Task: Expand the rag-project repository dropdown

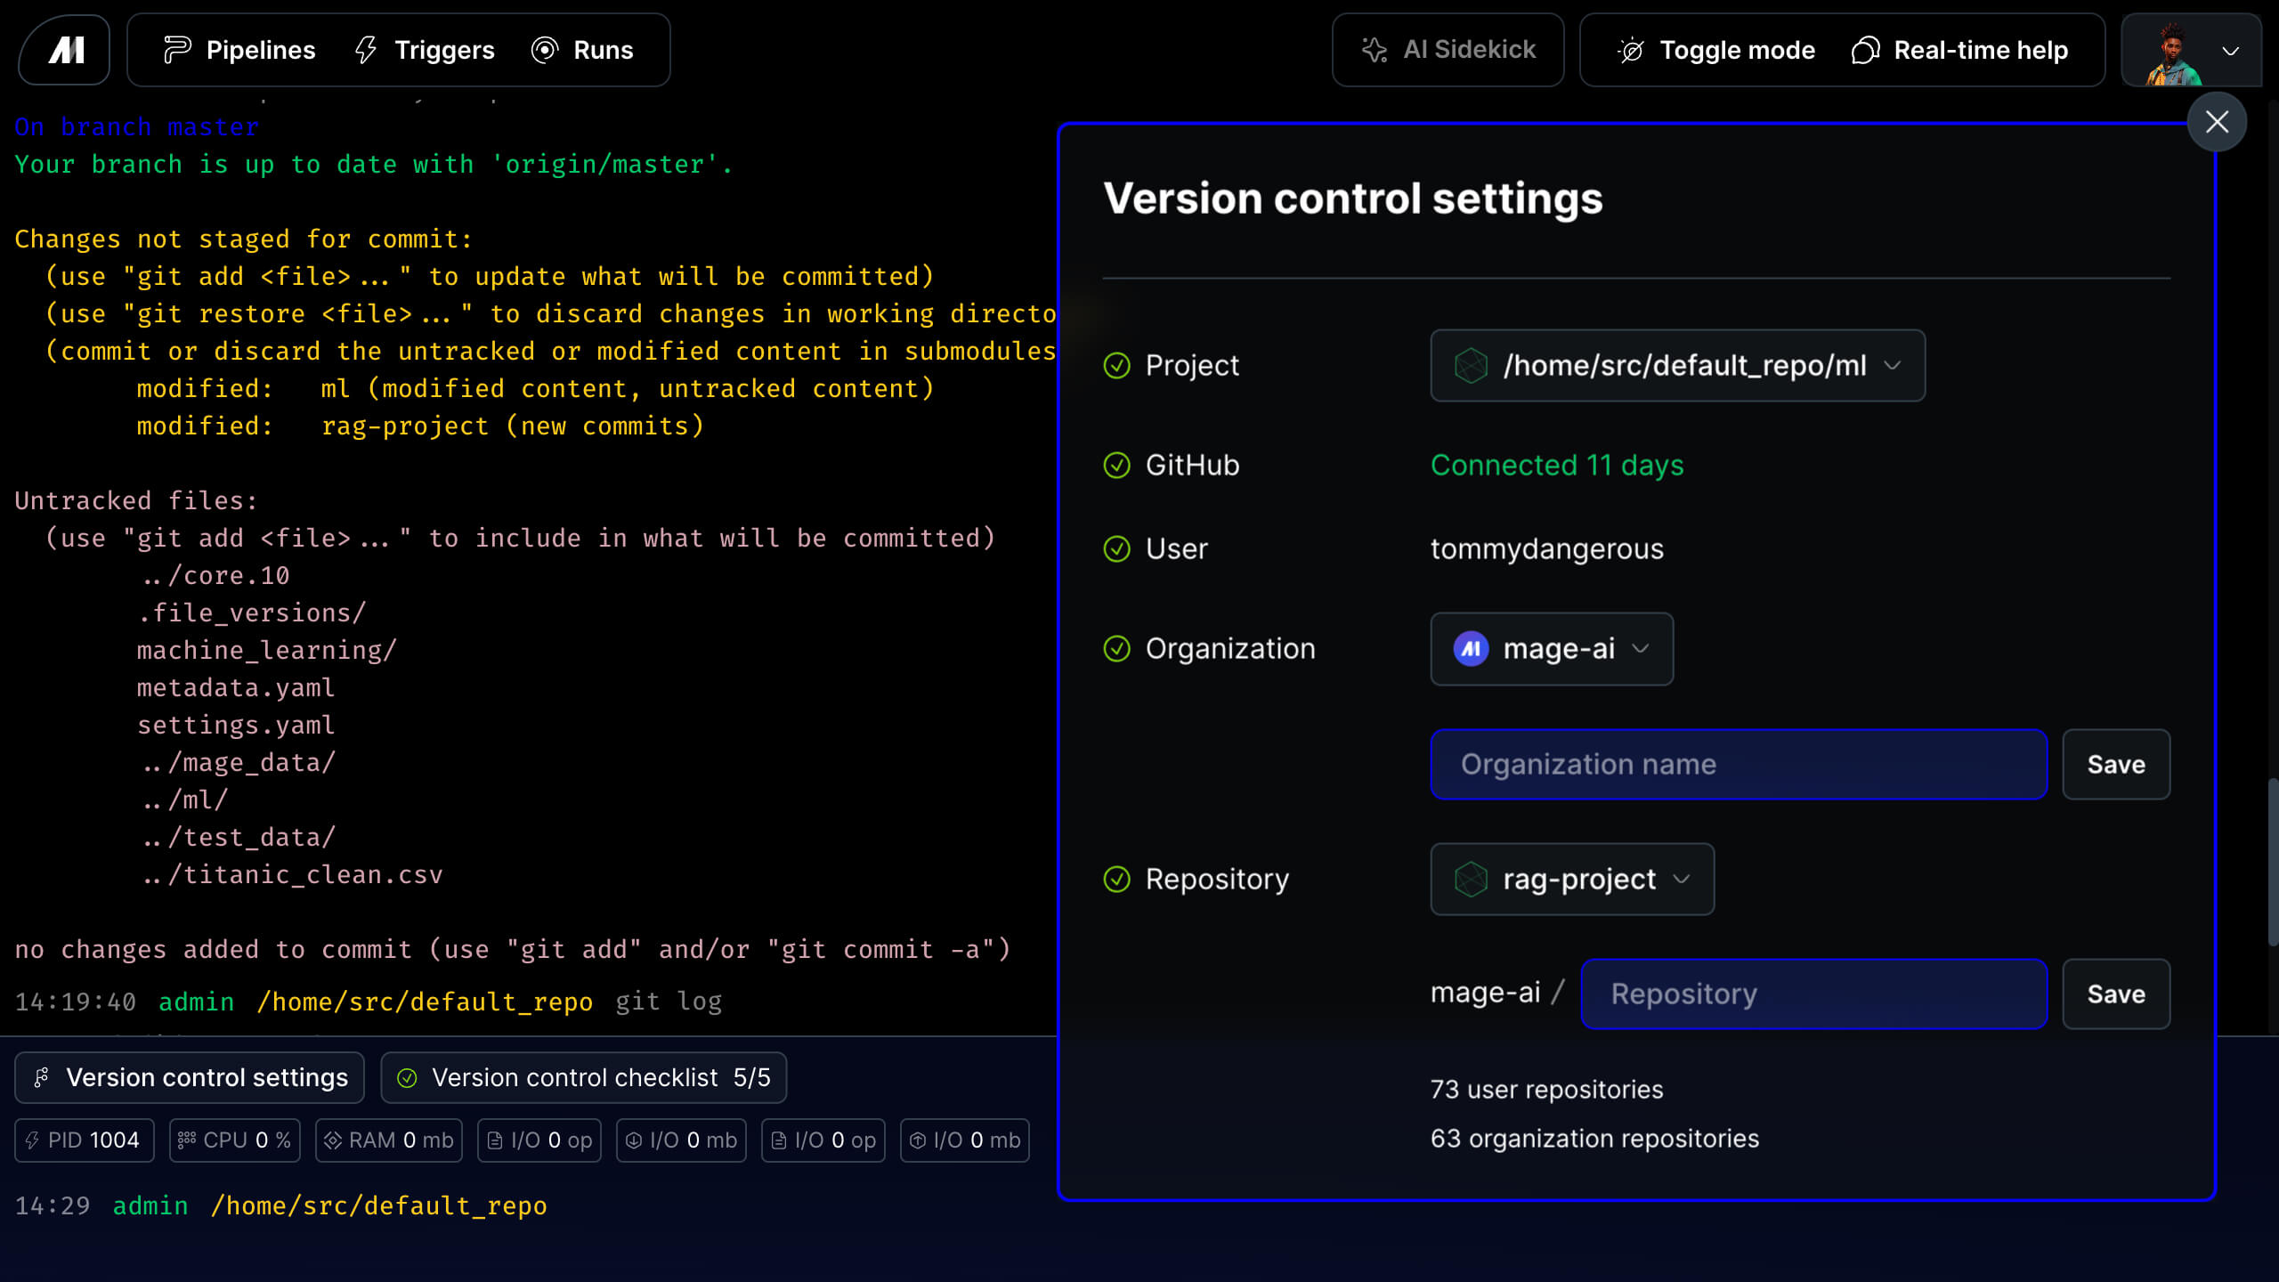Action: click(1572, 879)
